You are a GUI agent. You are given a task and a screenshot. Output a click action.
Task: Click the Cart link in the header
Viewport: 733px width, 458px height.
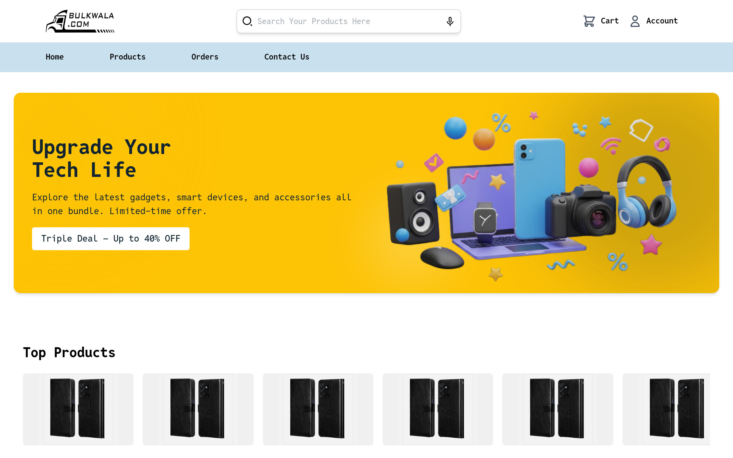click(x=610, y=21)
